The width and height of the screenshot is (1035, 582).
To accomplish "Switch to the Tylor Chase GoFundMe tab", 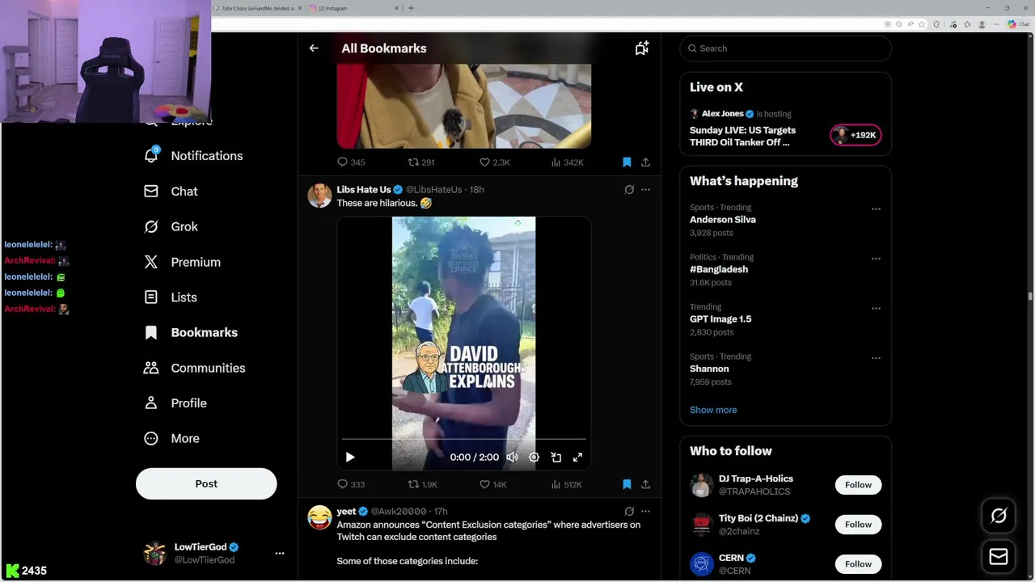I will (256, 8).
